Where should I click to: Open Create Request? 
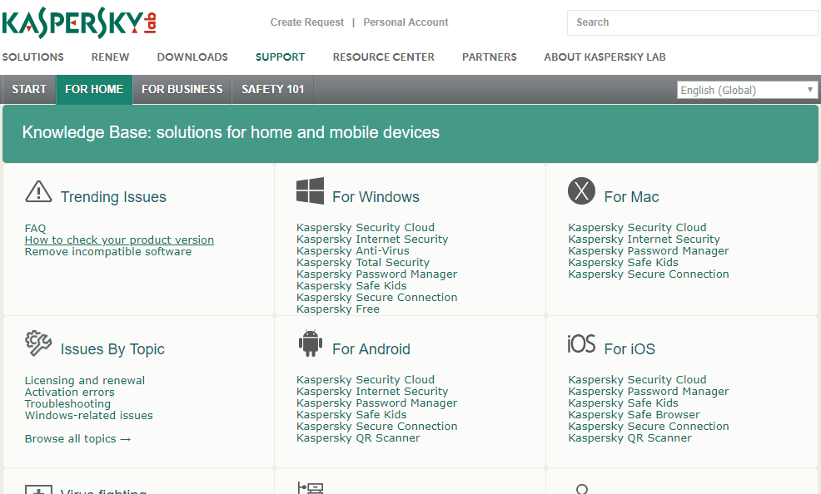306,22
